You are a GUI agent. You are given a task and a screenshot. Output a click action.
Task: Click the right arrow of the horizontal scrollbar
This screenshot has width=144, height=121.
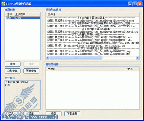137,58
